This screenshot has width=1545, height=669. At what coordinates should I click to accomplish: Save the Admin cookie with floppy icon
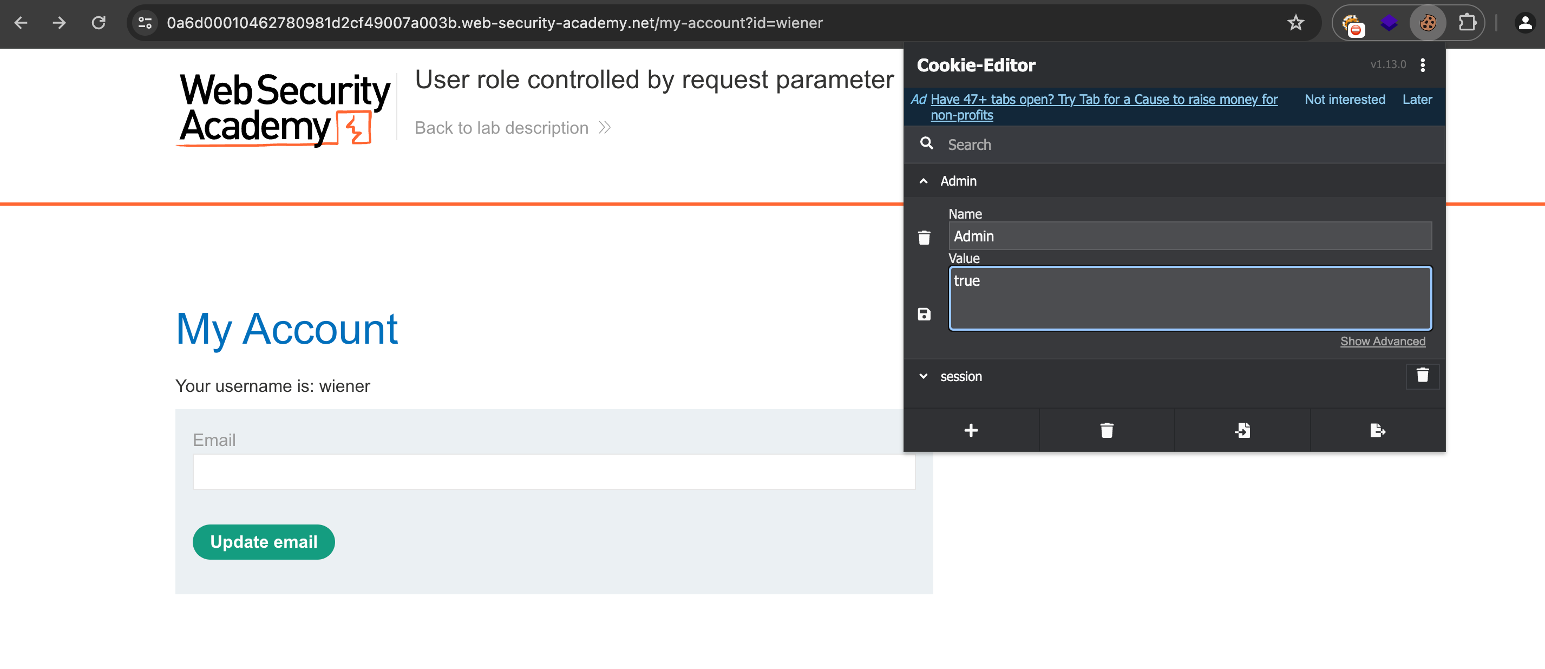[924, 314]
